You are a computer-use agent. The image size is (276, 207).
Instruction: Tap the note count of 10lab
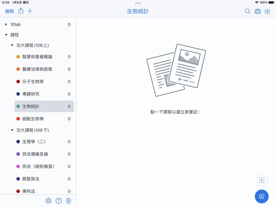pos(69,25)
